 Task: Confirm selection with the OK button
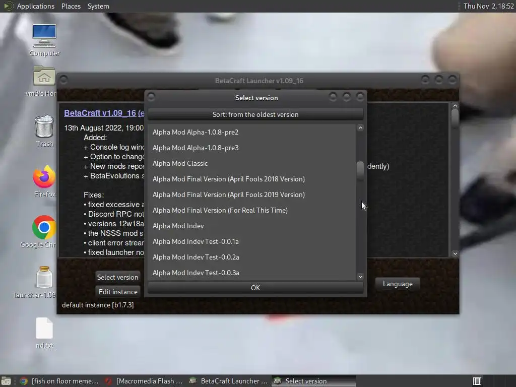[255, 288]
